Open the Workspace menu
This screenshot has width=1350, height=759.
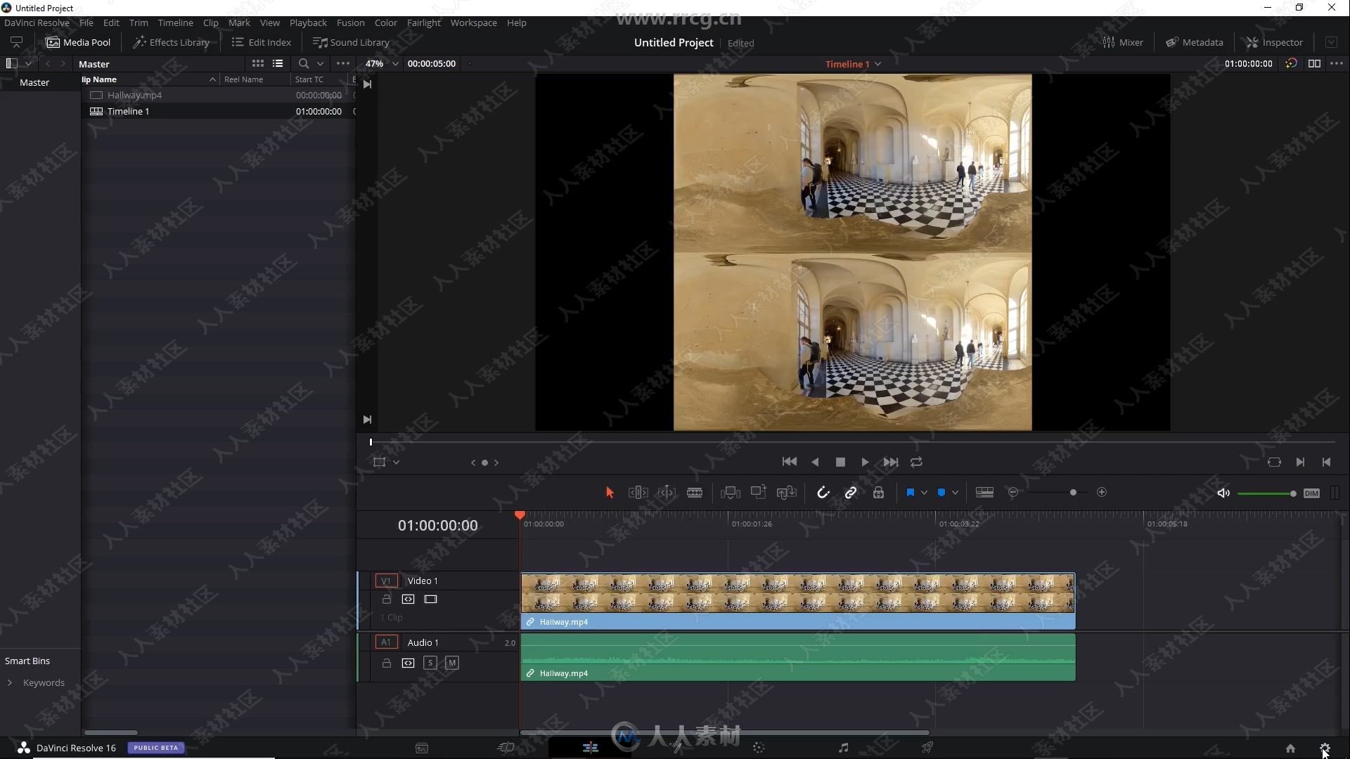[473, 22]
